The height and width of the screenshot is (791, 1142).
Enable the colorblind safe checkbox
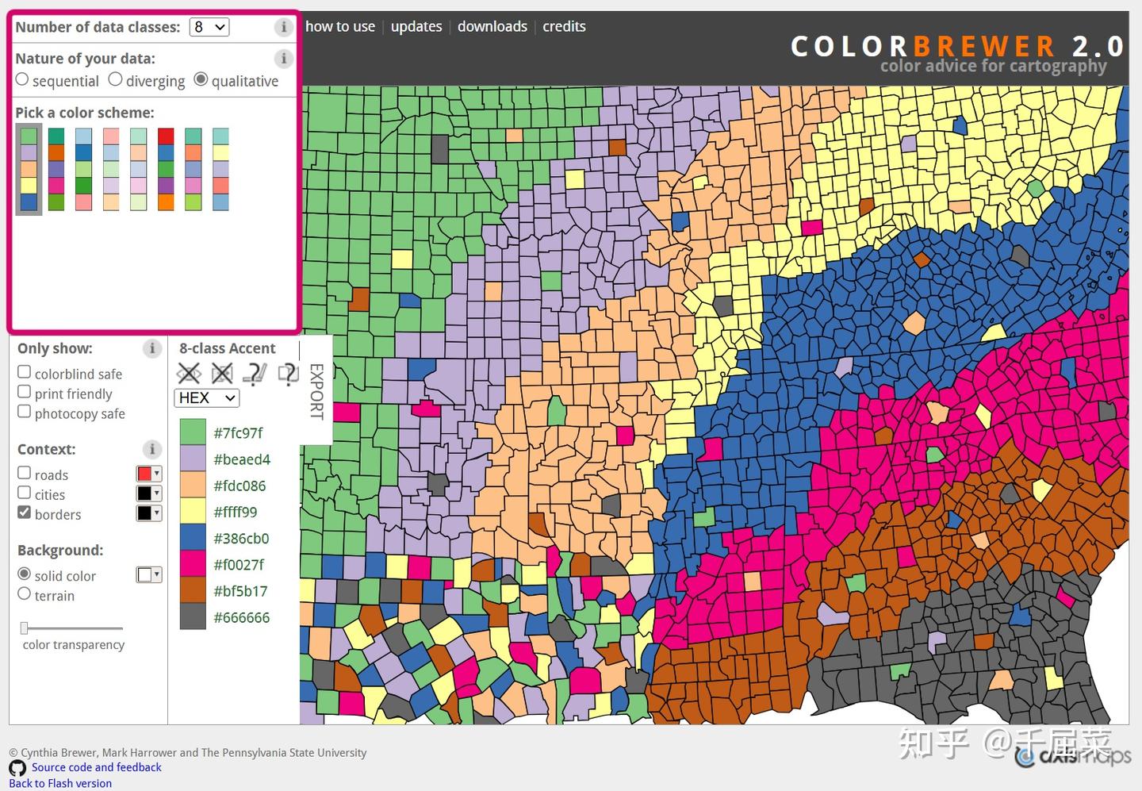point(25,372)
